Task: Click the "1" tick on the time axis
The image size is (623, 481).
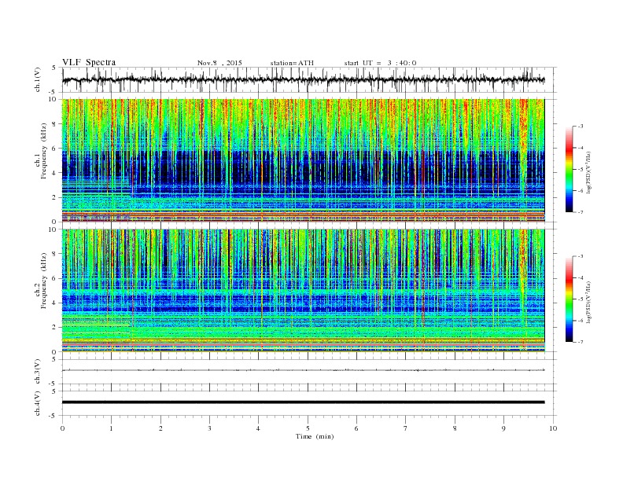Action: (112, 428)
